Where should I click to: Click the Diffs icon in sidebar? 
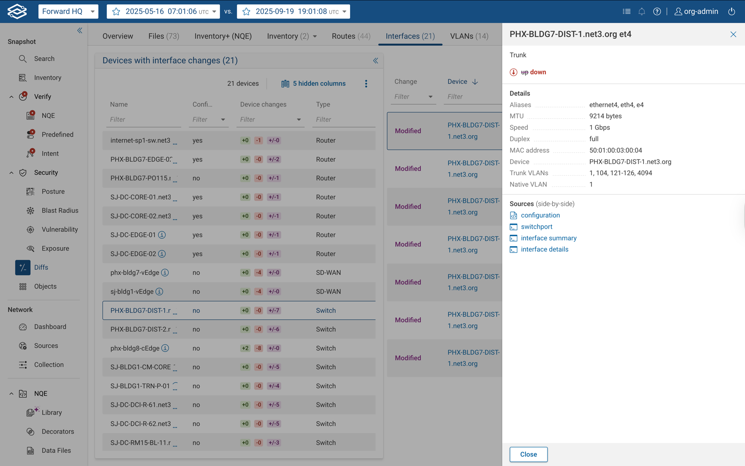tap(23, 268)
